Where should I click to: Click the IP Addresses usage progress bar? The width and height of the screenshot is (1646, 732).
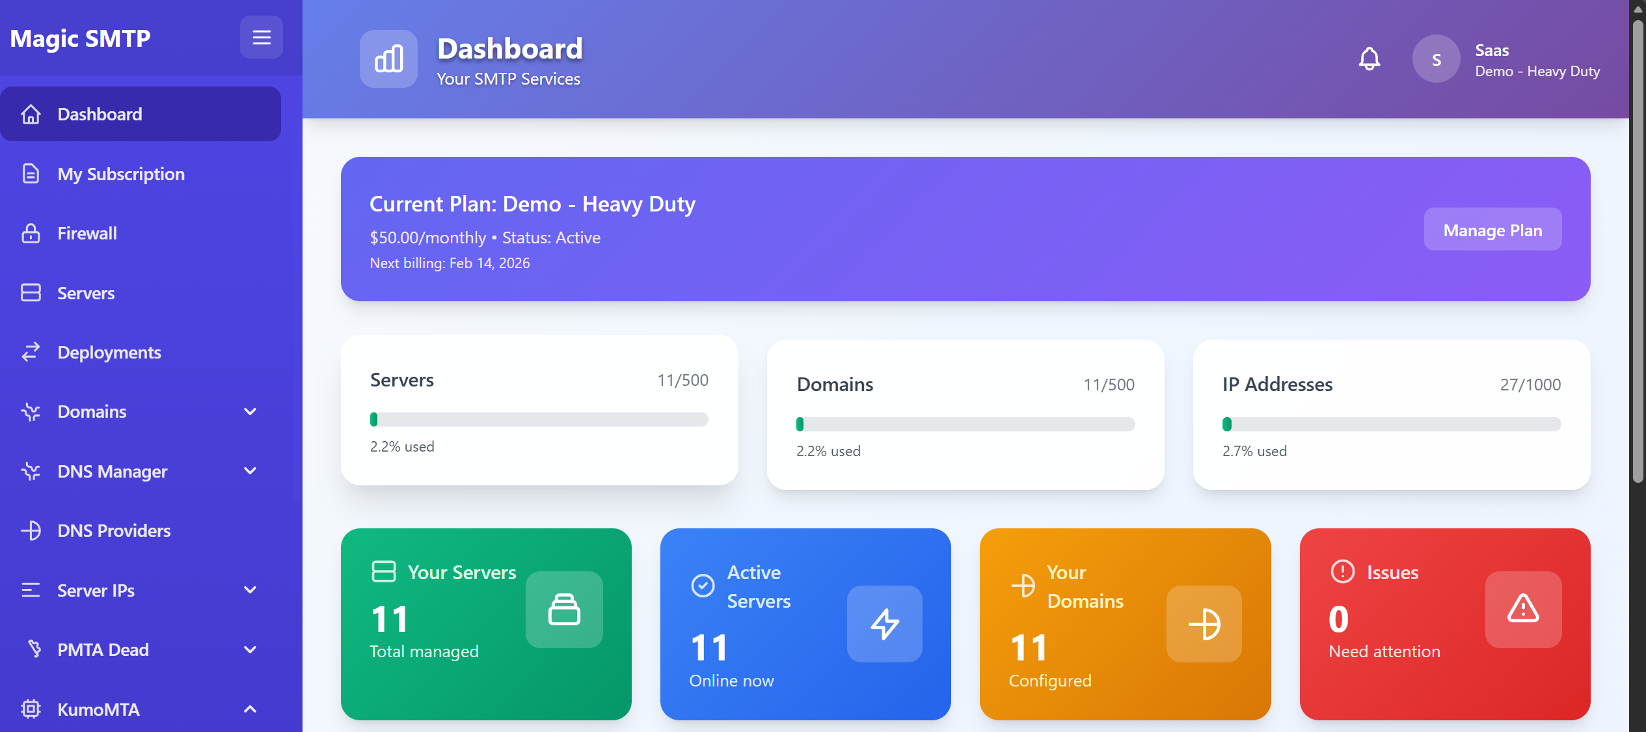click(x=1392, y=424)
